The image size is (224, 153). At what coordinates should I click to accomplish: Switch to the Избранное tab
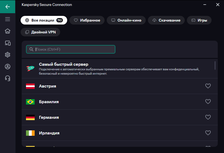coord(87,20)
